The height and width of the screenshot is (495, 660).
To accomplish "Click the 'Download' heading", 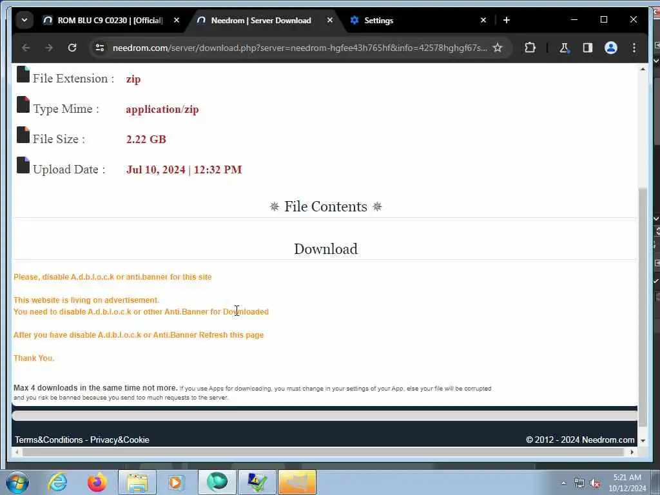I will point(325,249).
